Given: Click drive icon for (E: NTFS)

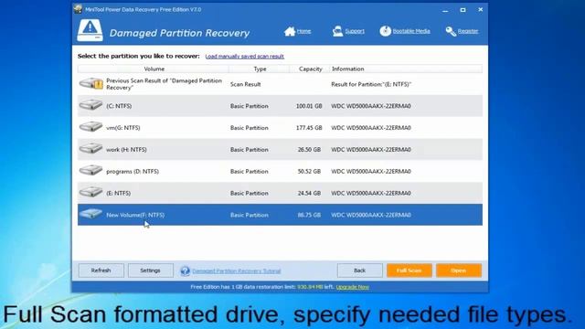Looking at the screenshot, I should click(90, 192).
